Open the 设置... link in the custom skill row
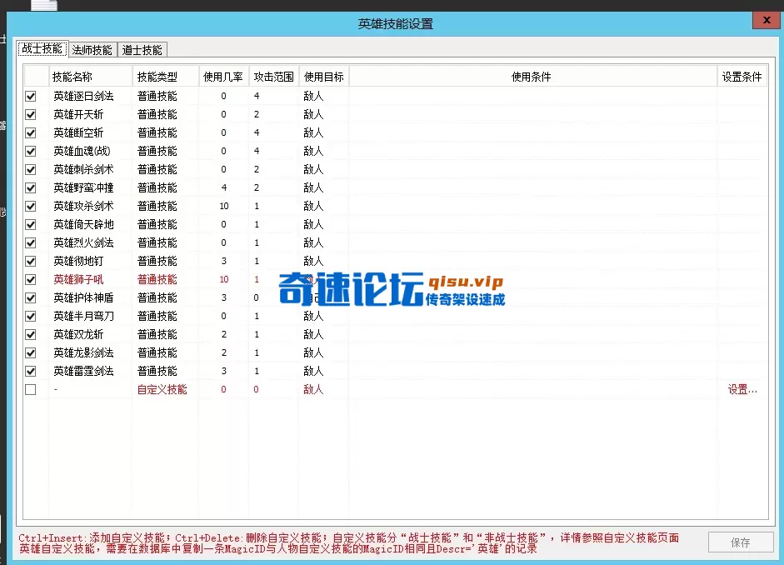Viewport: 784px width, 565px height. pos(740,389)
